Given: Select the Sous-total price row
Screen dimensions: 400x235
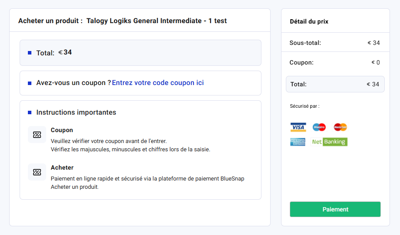Looking at the screenshot, I should coord(335,43).
